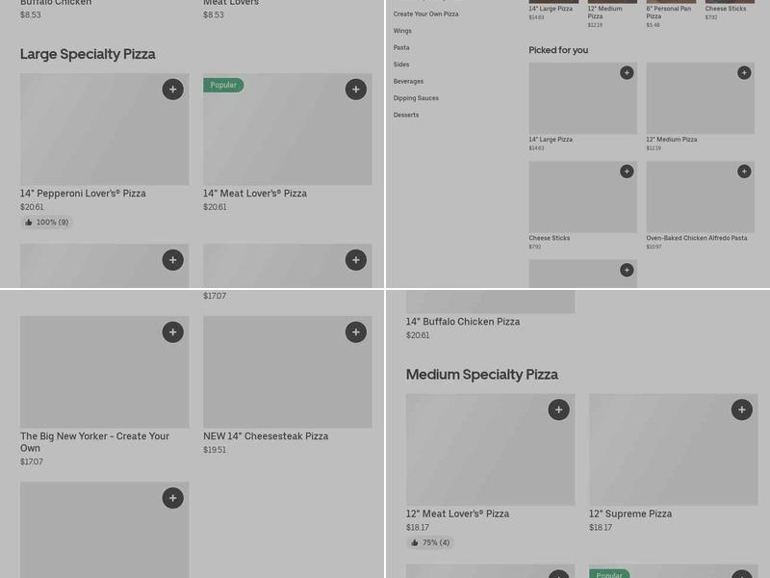The width and height of the screenshot is (770, 578).
Task: Add Oven-Baked Chicken Alfredo Pasta plus icon
Action: [744, 171]
